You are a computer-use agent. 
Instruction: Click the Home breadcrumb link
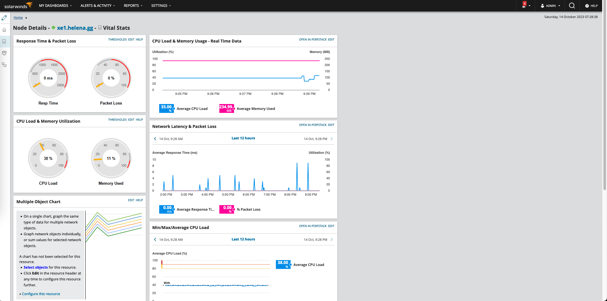18,18
